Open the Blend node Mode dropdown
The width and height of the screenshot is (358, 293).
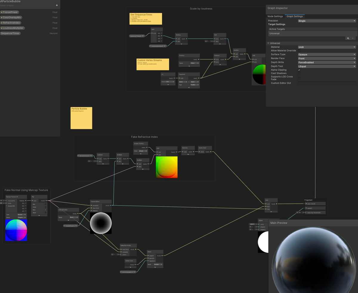(159, 264)
